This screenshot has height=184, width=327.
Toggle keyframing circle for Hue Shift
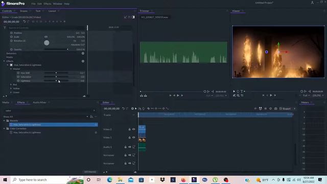click(x=18, y=73)
